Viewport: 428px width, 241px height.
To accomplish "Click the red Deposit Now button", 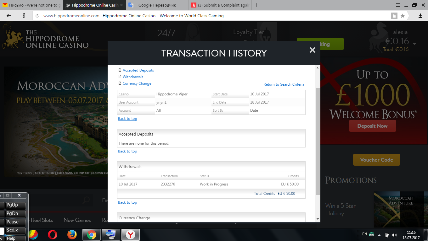I will (372, 126).
